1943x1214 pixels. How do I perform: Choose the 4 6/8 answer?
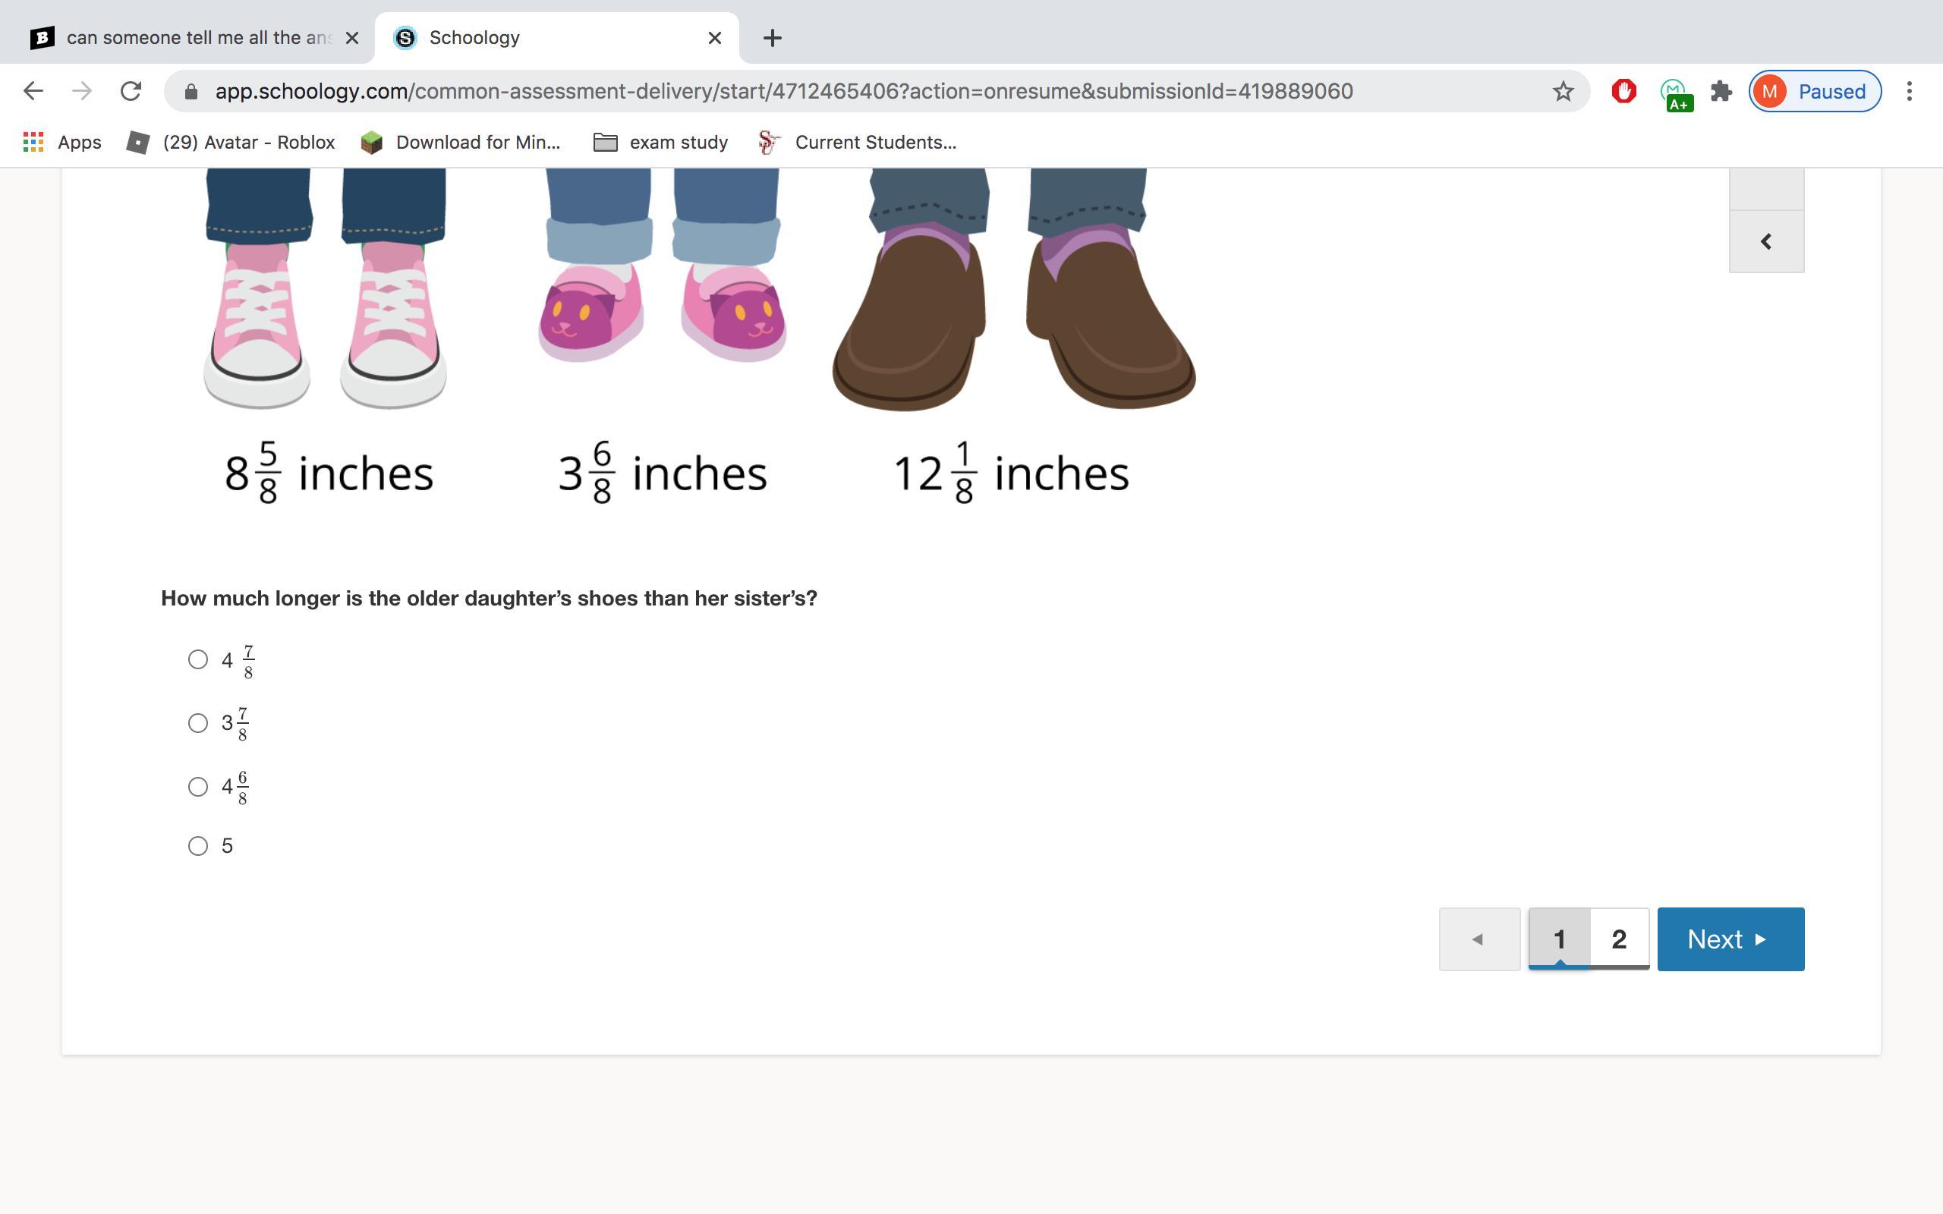pos(197,787)
